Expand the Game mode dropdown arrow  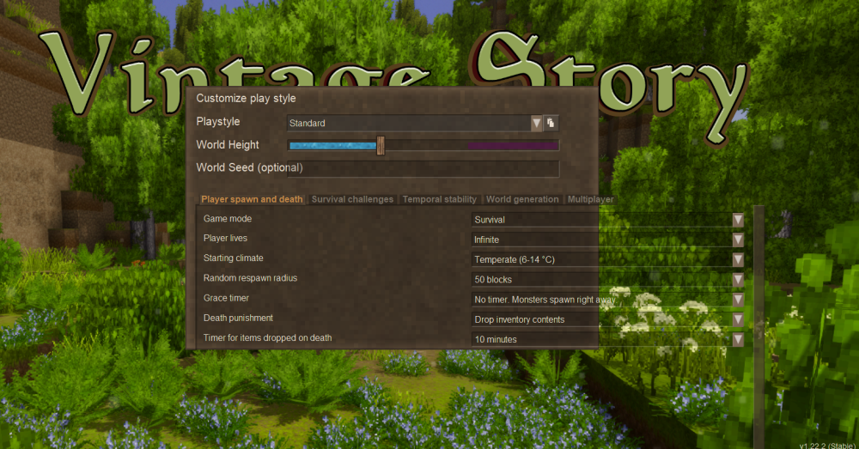click(738, 220)
